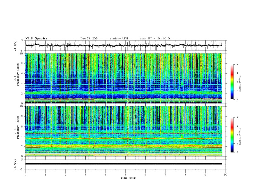Click the ch.3 flat black voltage trace
The width and height of the screenshot is (254, 196).
(x=123, y=164)
